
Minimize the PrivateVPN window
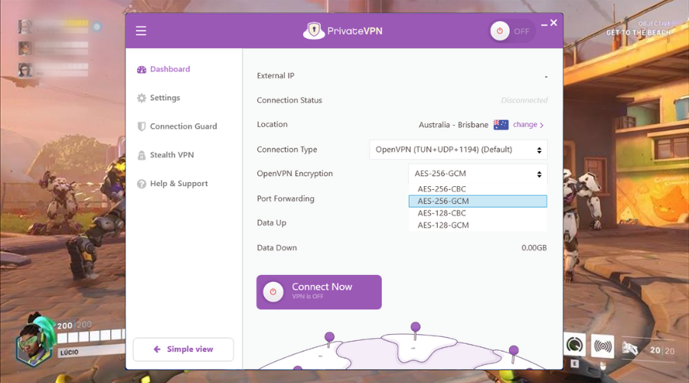click(x=544, y=25)
